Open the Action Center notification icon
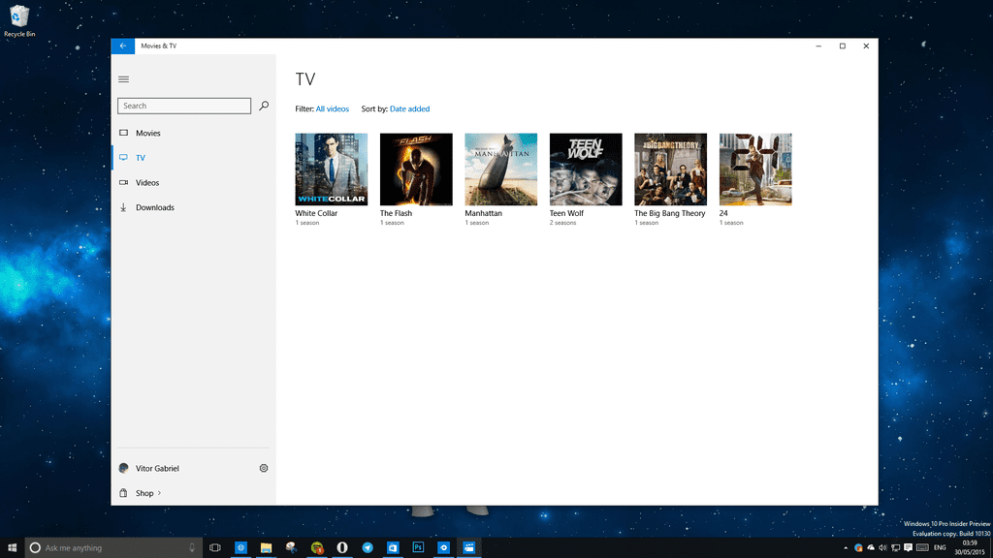 (x=908, y=548)
